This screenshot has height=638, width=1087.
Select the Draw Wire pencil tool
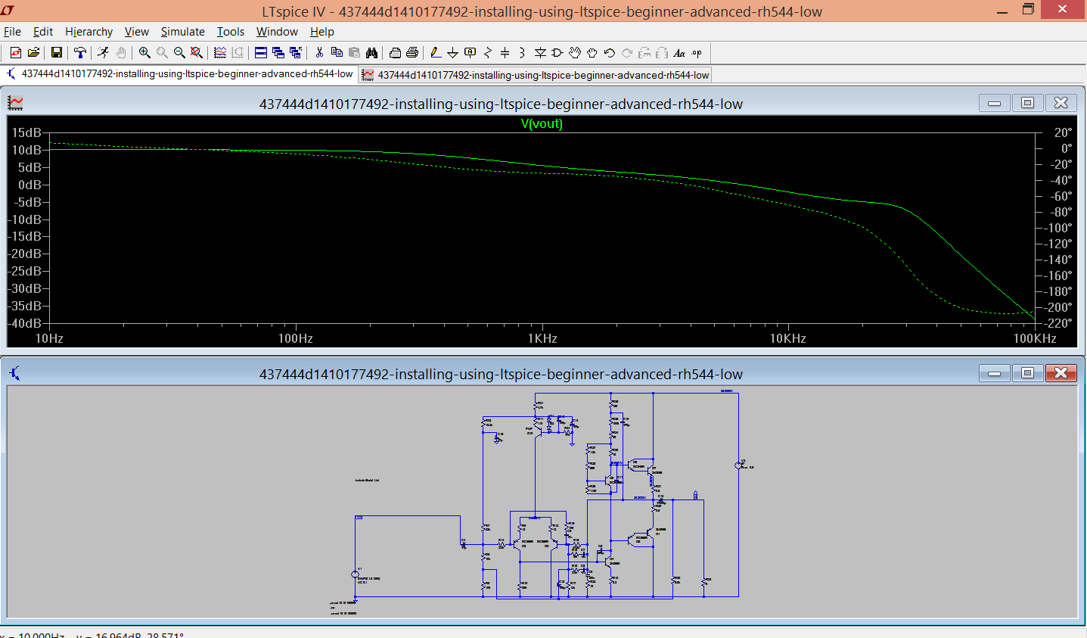pyautogui.click(x=435, y=52)
